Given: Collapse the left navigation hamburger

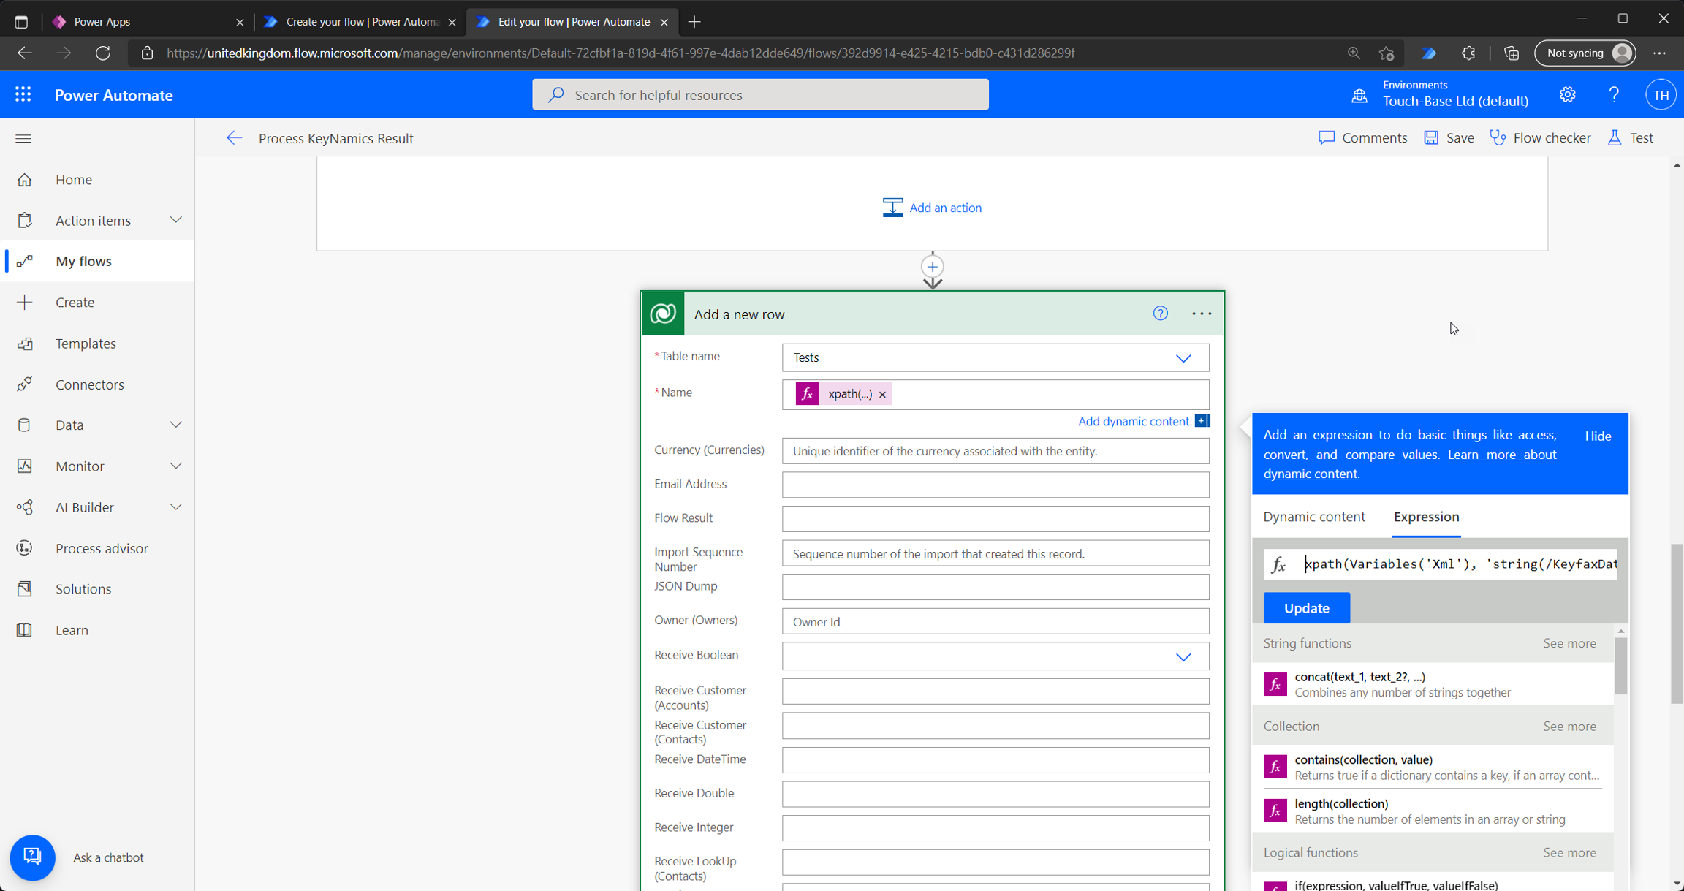Looking at the screenshot, I should (23, 138).
